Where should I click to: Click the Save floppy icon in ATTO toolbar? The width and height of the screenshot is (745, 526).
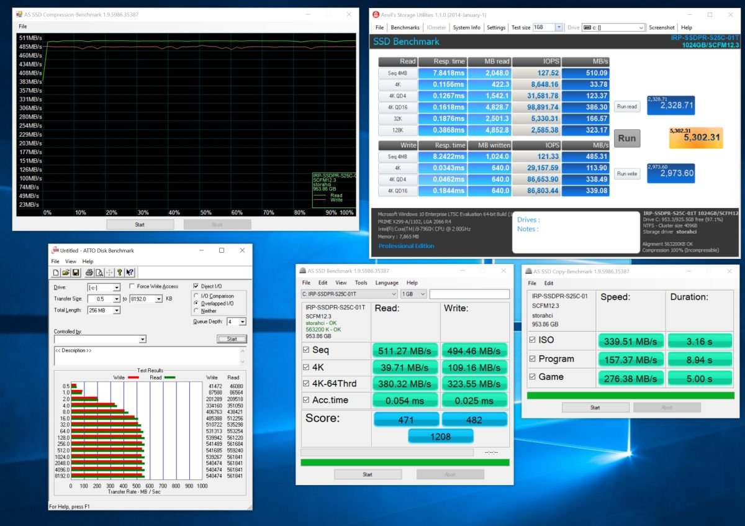(75, 272)
